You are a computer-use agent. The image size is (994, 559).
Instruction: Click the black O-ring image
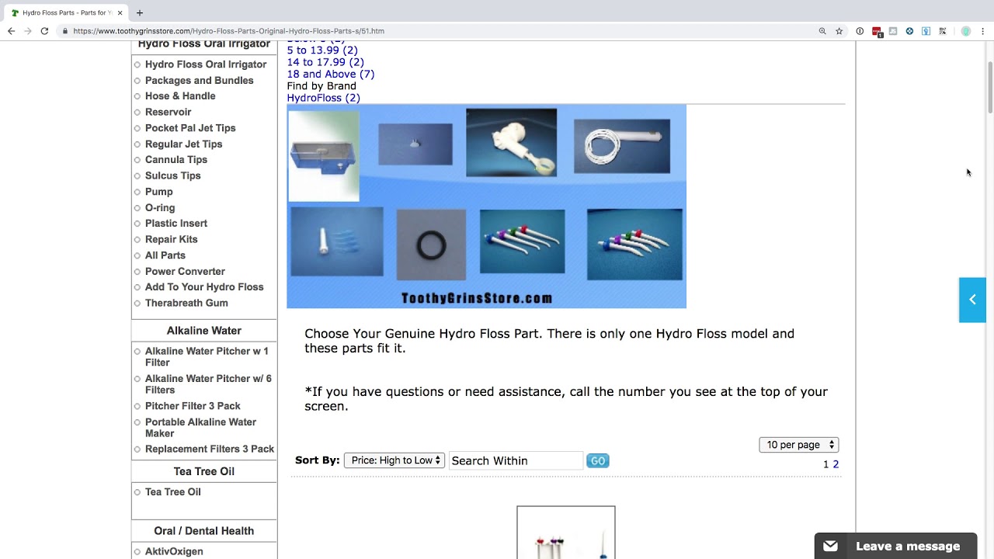(x=431, y=245)
